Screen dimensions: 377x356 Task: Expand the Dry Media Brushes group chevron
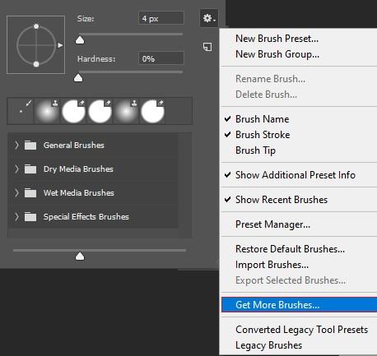click(16, 169)
